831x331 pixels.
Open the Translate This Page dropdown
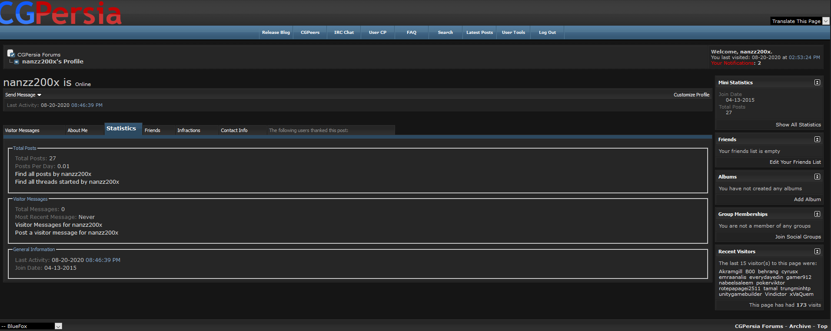tap(800, 21)
